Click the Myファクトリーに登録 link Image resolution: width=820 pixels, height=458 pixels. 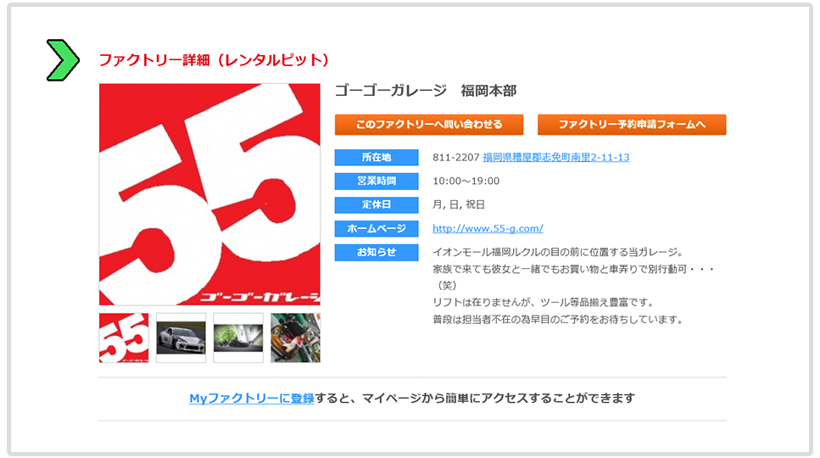pyautogui.click(x=252, y=398)
